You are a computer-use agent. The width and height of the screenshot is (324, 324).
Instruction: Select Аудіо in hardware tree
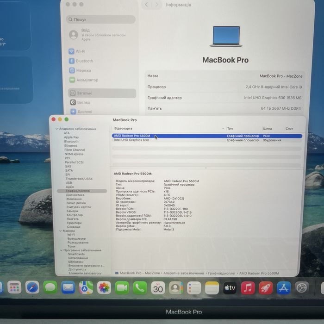click(x=70, y=187)
